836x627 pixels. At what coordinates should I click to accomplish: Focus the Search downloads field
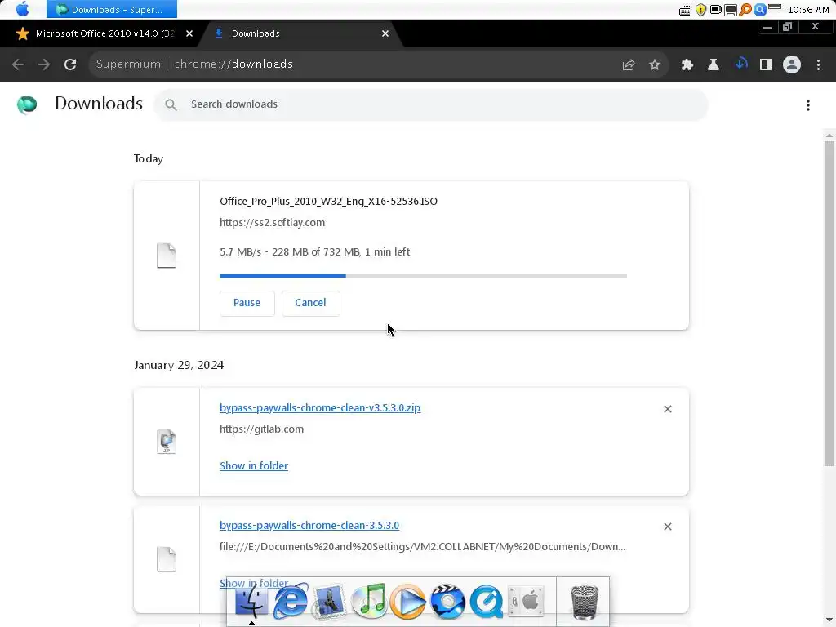[431, 104]
